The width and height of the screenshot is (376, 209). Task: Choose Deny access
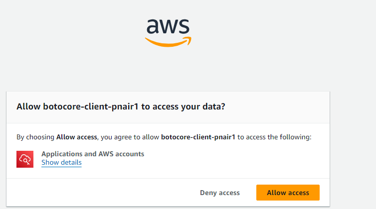pos(219,193)
